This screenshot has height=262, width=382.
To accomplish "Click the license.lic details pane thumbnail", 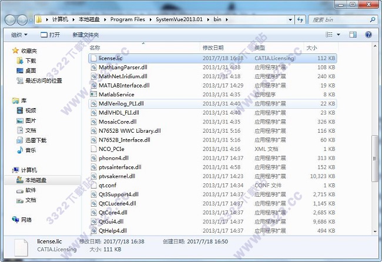I will [x=21, y=248].
